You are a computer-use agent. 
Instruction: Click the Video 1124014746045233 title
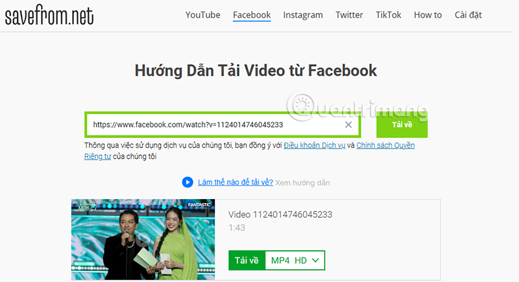pos(282,215)
